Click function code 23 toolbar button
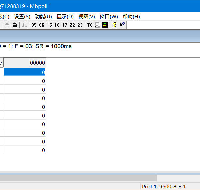200x190 pixels. pos(80,25)
